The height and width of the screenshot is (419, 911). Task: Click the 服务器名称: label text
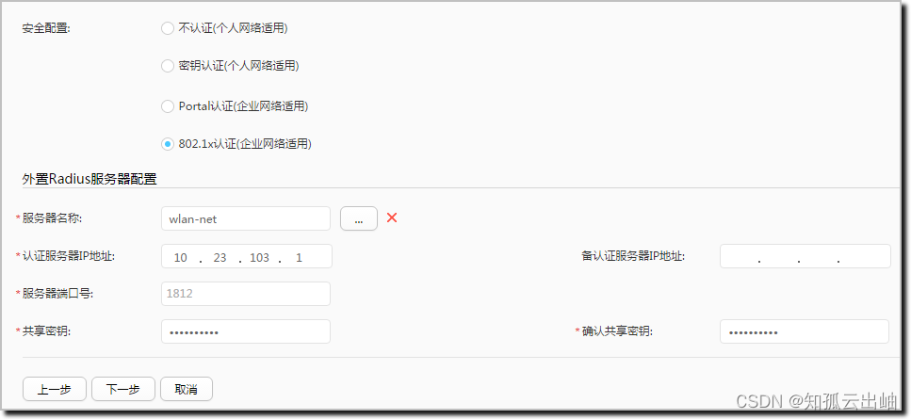[53, 218]
